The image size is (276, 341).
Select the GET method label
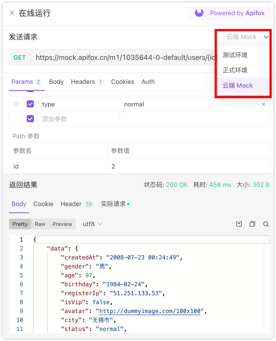pos(20,57)
